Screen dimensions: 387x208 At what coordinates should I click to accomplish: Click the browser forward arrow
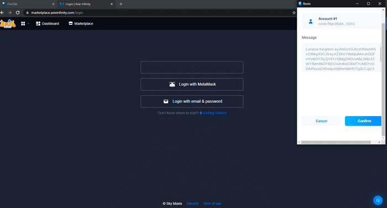(x=10, y=13)
